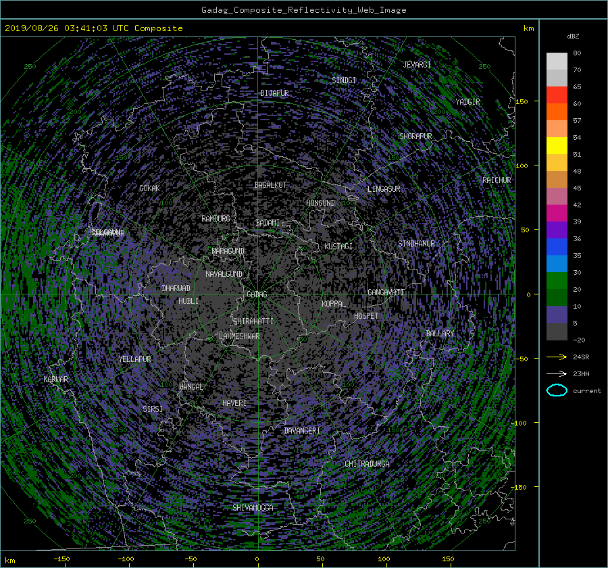Click the NAVALGUND city label
The image size is (608, 568).
pos(224,274)
